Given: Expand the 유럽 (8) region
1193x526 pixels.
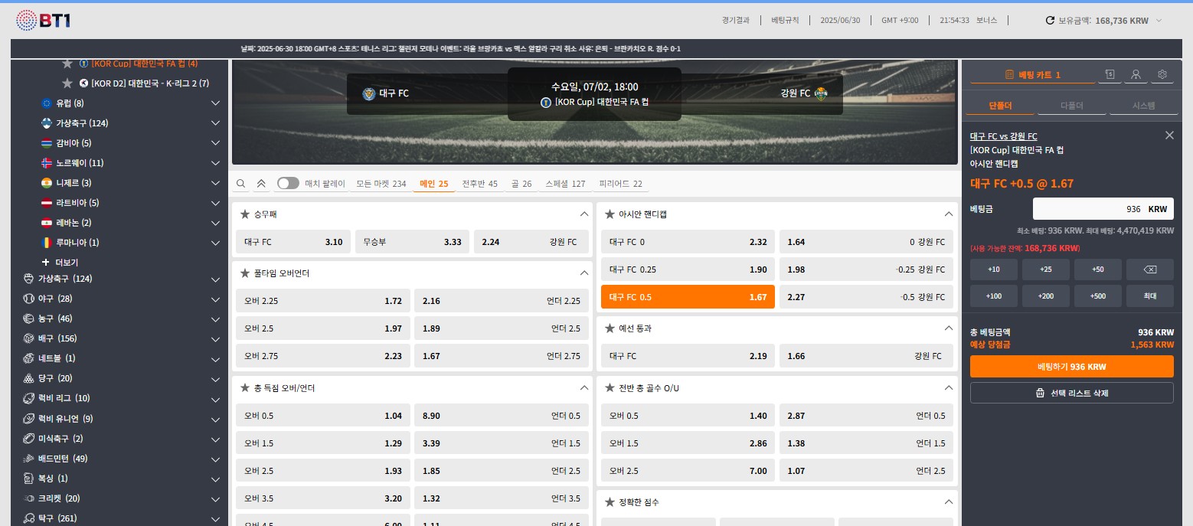Looking at the screenshot, I should pyautogui.click(x=215, y=103).
